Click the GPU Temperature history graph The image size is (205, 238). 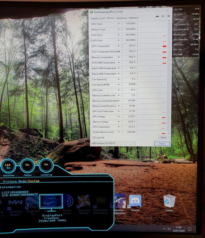(152, 46)
